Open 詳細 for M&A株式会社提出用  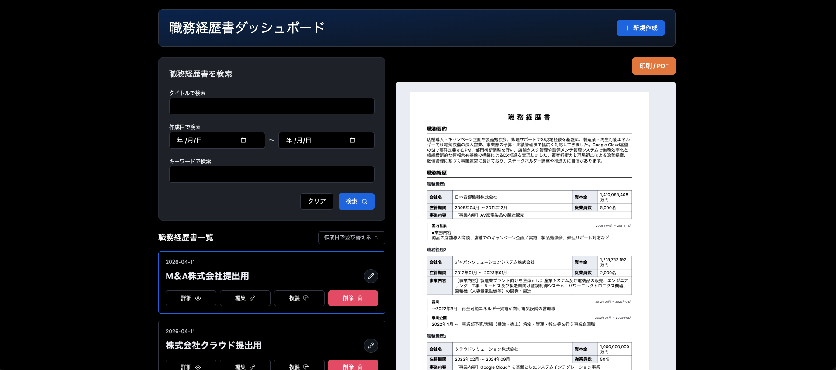pos(191,298)
